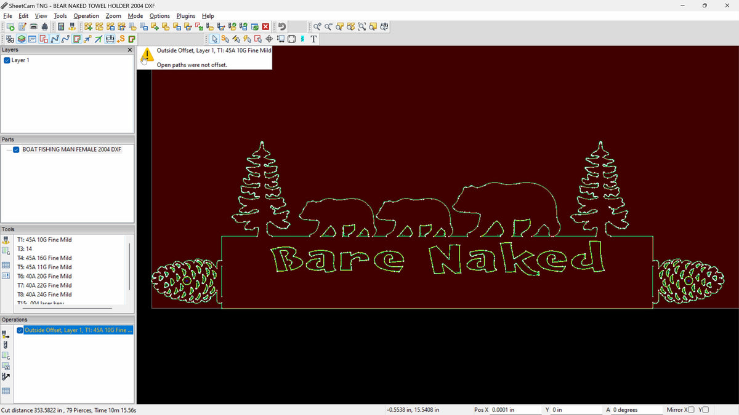Screen dimensions: 739x415
Task: Click the red X delete icon in toolbar
Action: tap(265, 27)
